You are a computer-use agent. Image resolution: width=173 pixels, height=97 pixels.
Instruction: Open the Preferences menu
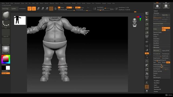(68, 3)
